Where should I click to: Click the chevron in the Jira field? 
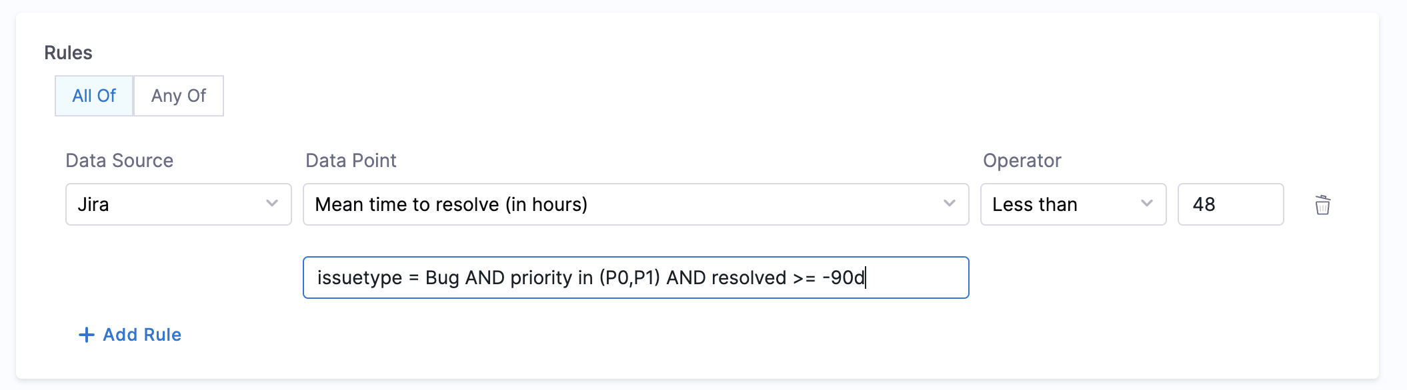(272, 204)
